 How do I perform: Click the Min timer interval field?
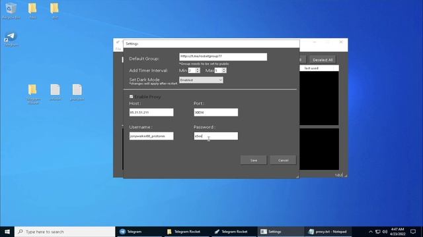tap(192, 70)
